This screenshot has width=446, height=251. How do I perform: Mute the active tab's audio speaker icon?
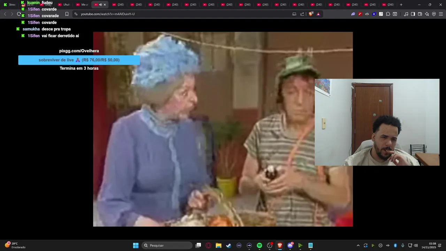tap(100, 5)
